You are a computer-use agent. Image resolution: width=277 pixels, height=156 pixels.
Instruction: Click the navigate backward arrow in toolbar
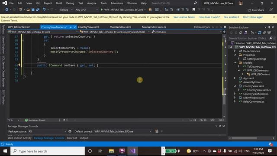(7, 10)
